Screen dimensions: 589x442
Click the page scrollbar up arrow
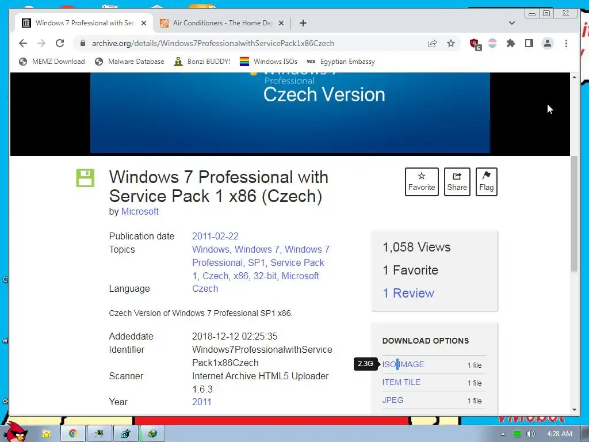click(x=575, y=77)
